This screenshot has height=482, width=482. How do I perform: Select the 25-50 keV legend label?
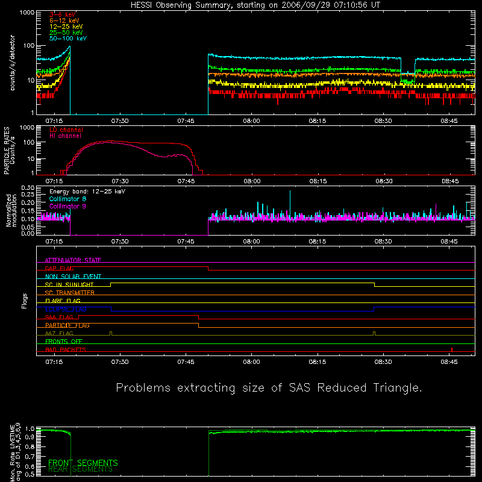(66, 33)
